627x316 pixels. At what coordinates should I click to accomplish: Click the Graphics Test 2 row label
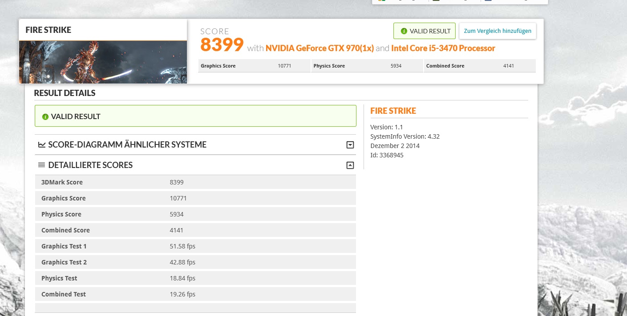click(x=64, y=262)
